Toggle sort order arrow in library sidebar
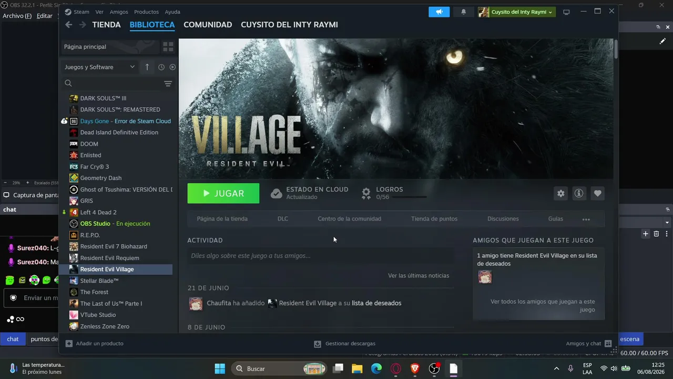Image resolution: width=673 pixels, height=379 pixels. (147, 67)
